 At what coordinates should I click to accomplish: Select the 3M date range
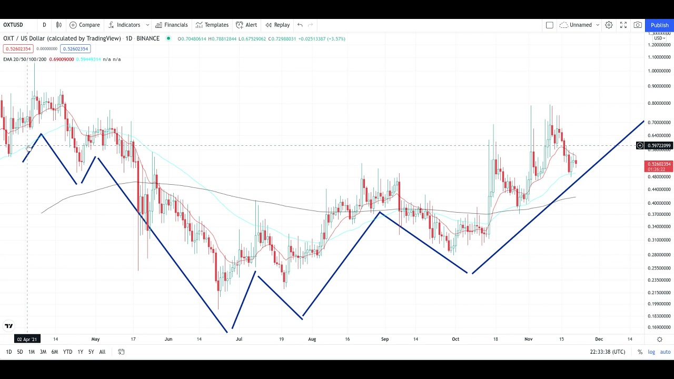(x=43, y=352)
